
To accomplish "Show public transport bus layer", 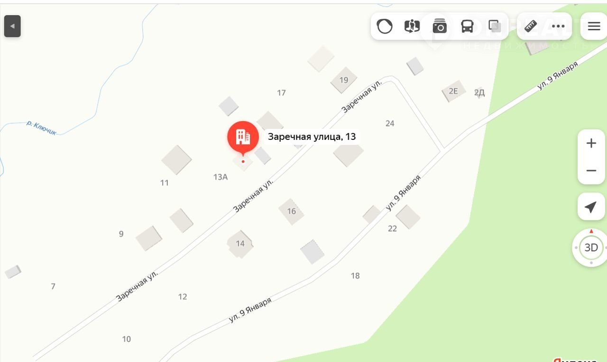I will click(x=467, y=27).
